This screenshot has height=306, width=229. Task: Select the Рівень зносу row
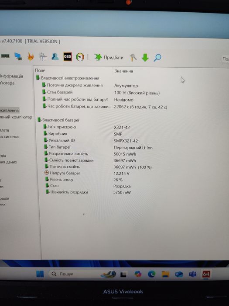coord(59,179)
